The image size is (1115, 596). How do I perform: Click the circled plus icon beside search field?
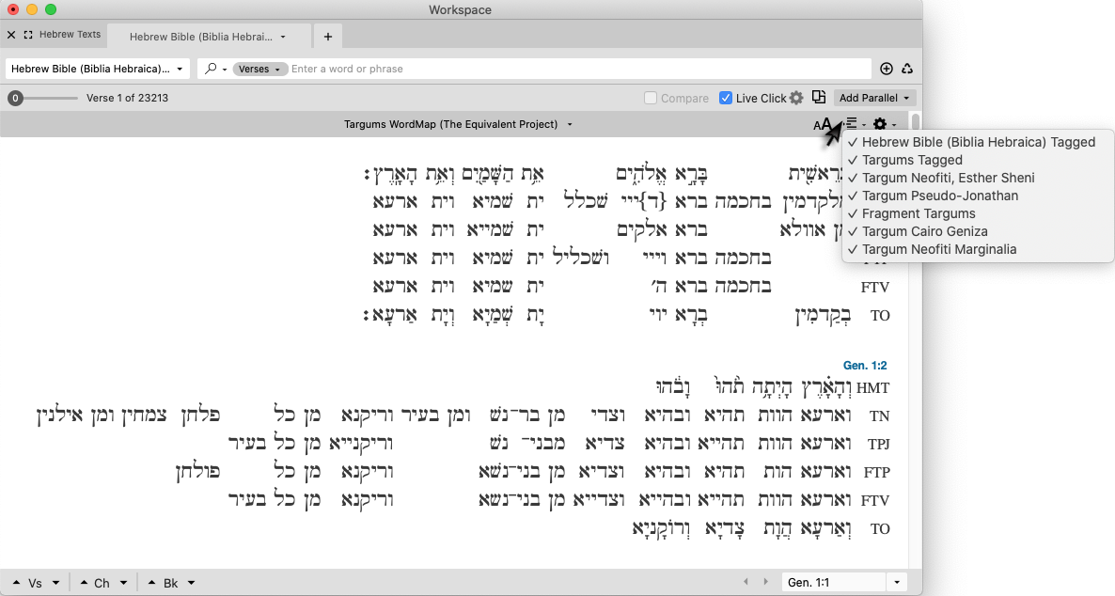[887, 69]
